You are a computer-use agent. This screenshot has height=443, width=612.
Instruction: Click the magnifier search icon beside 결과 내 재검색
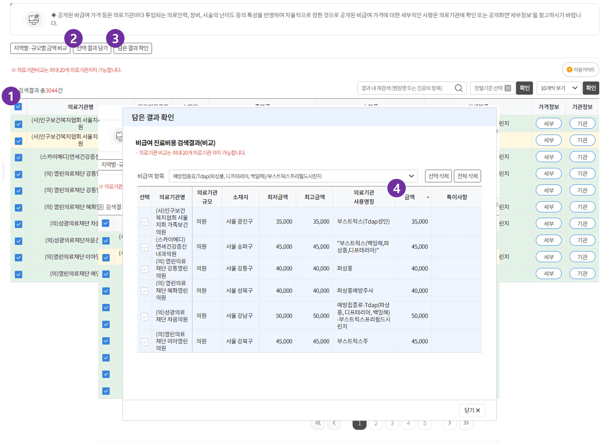pos(459,88)
